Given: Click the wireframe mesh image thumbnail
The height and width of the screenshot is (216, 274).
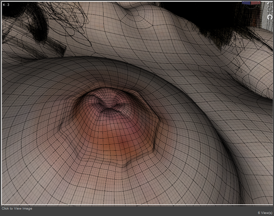Looking at the screenshot, I should [137, 103].
